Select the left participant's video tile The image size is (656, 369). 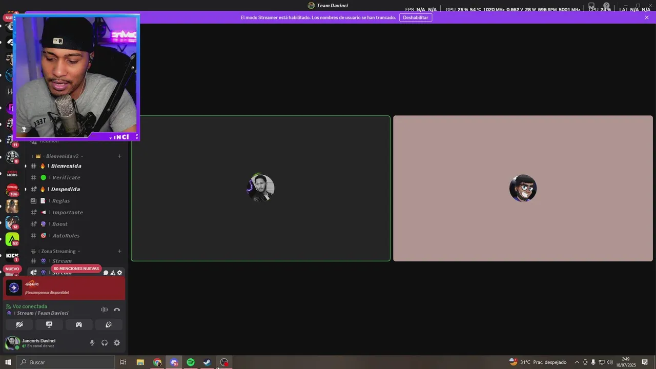pyautogui.click(x=261, y=189)
